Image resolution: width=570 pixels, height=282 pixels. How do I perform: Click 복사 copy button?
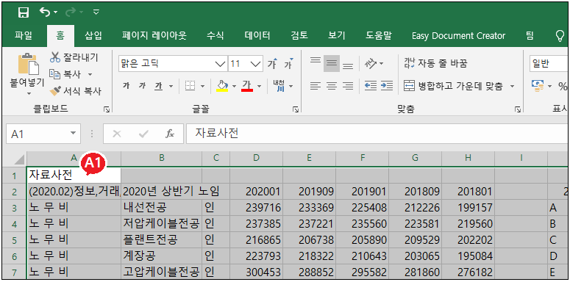point(65,74)
